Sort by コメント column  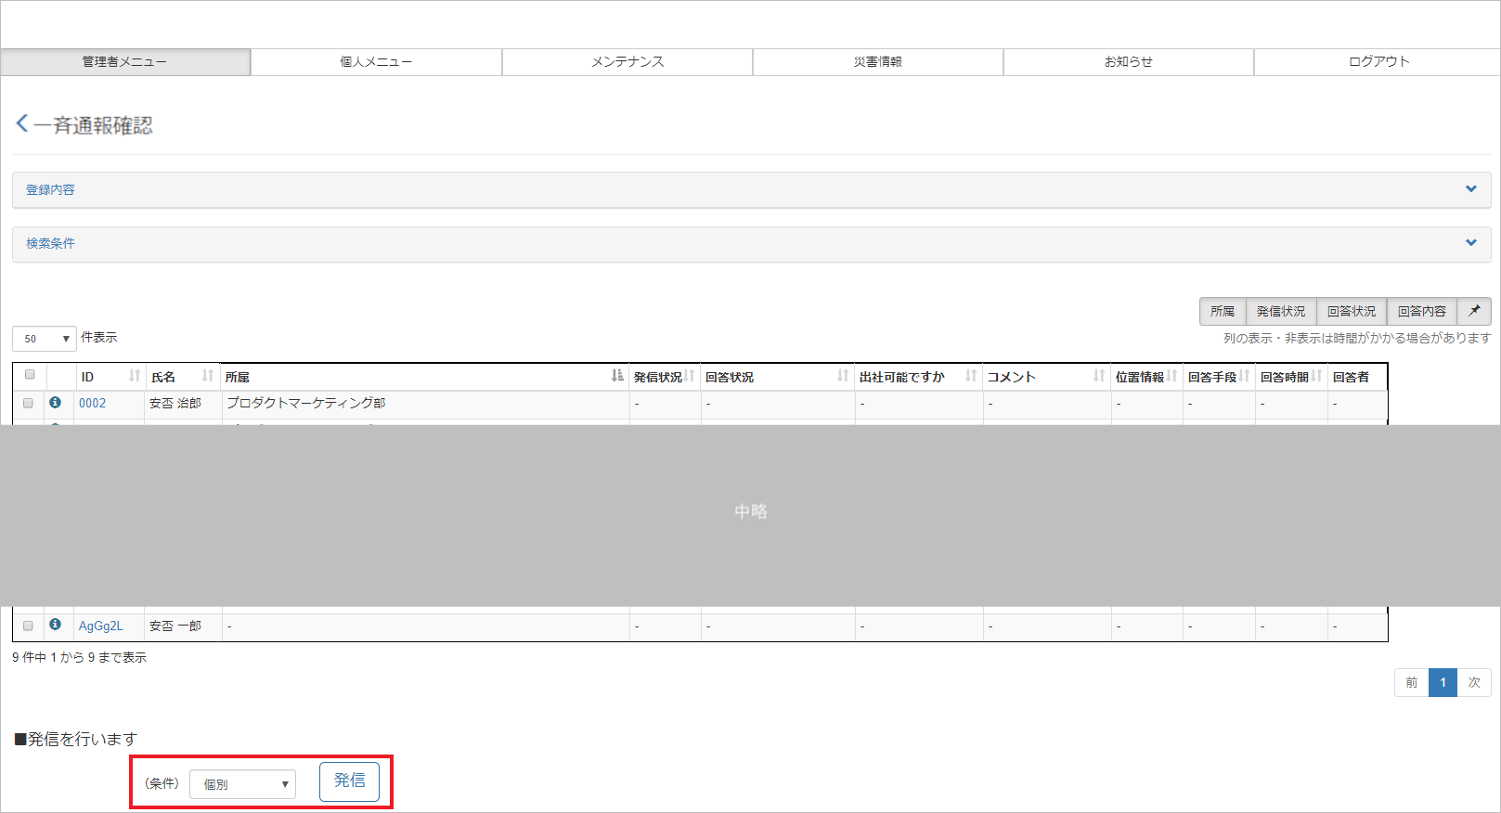click(x=1099, y=376)
